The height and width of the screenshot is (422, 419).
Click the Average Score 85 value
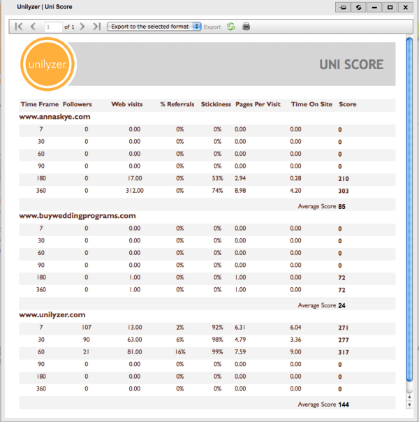click(341, 207)
